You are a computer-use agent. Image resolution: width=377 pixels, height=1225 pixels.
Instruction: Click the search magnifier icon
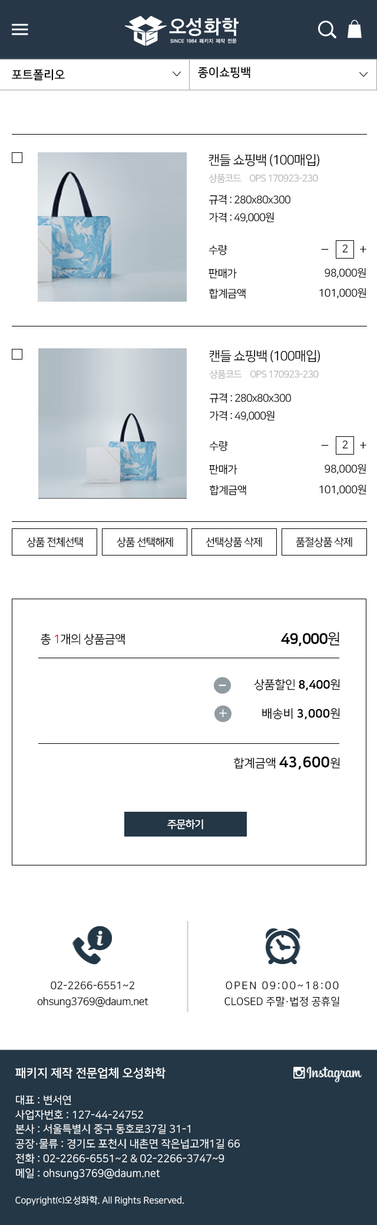[x=326, y=29]
